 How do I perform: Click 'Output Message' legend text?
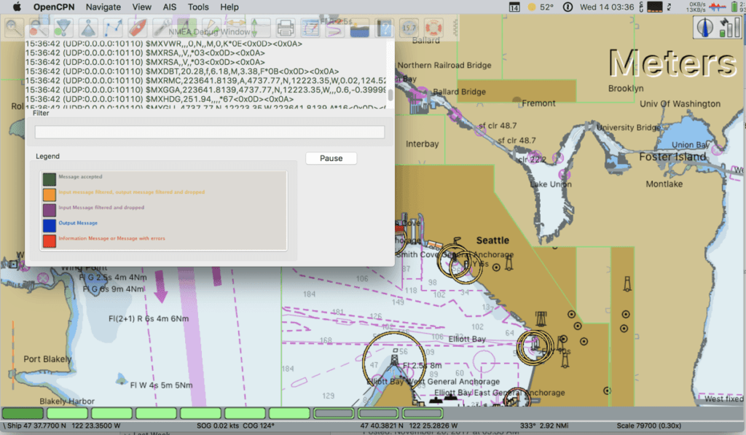click(78, 223)
